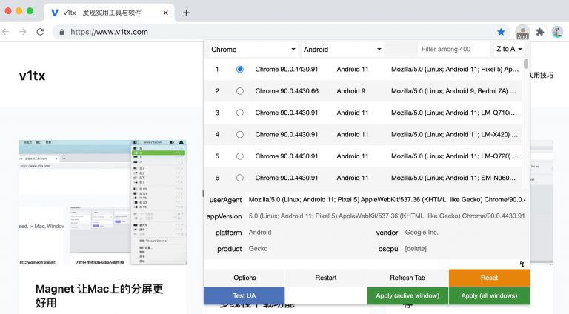Click the Restart button
The width and height of the screenshot is (569, 314).
(x=326, y=278)
